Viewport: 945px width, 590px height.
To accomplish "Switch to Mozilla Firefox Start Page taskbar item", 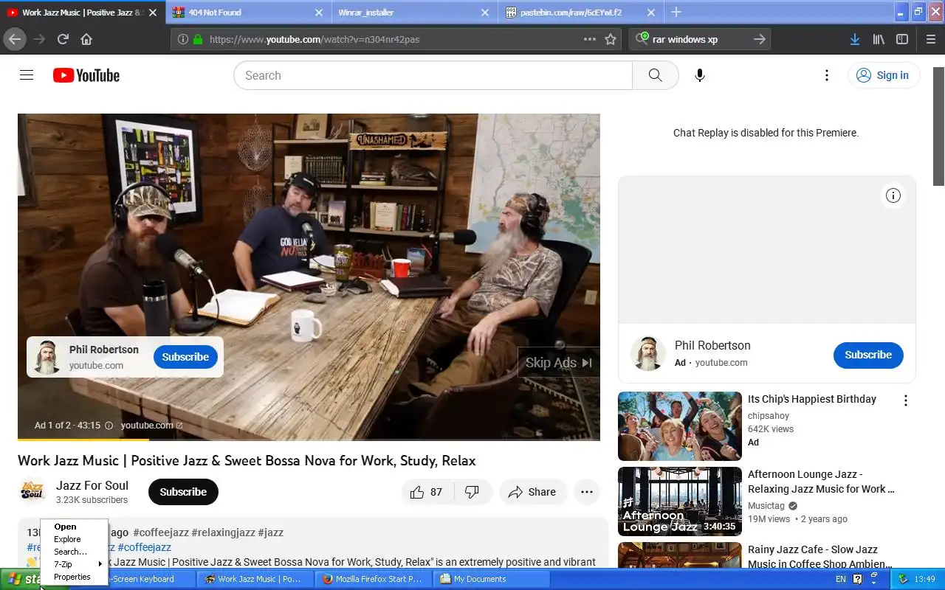I will (374, 579).
